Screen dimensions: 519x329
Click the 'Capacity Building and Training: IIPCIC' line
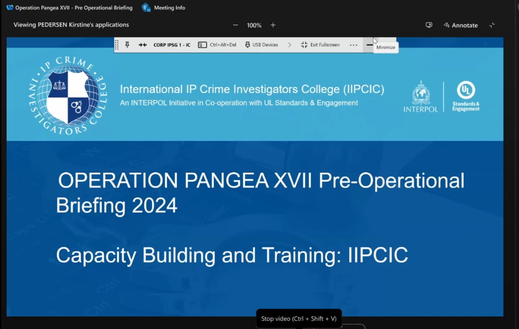pos(232,255)
